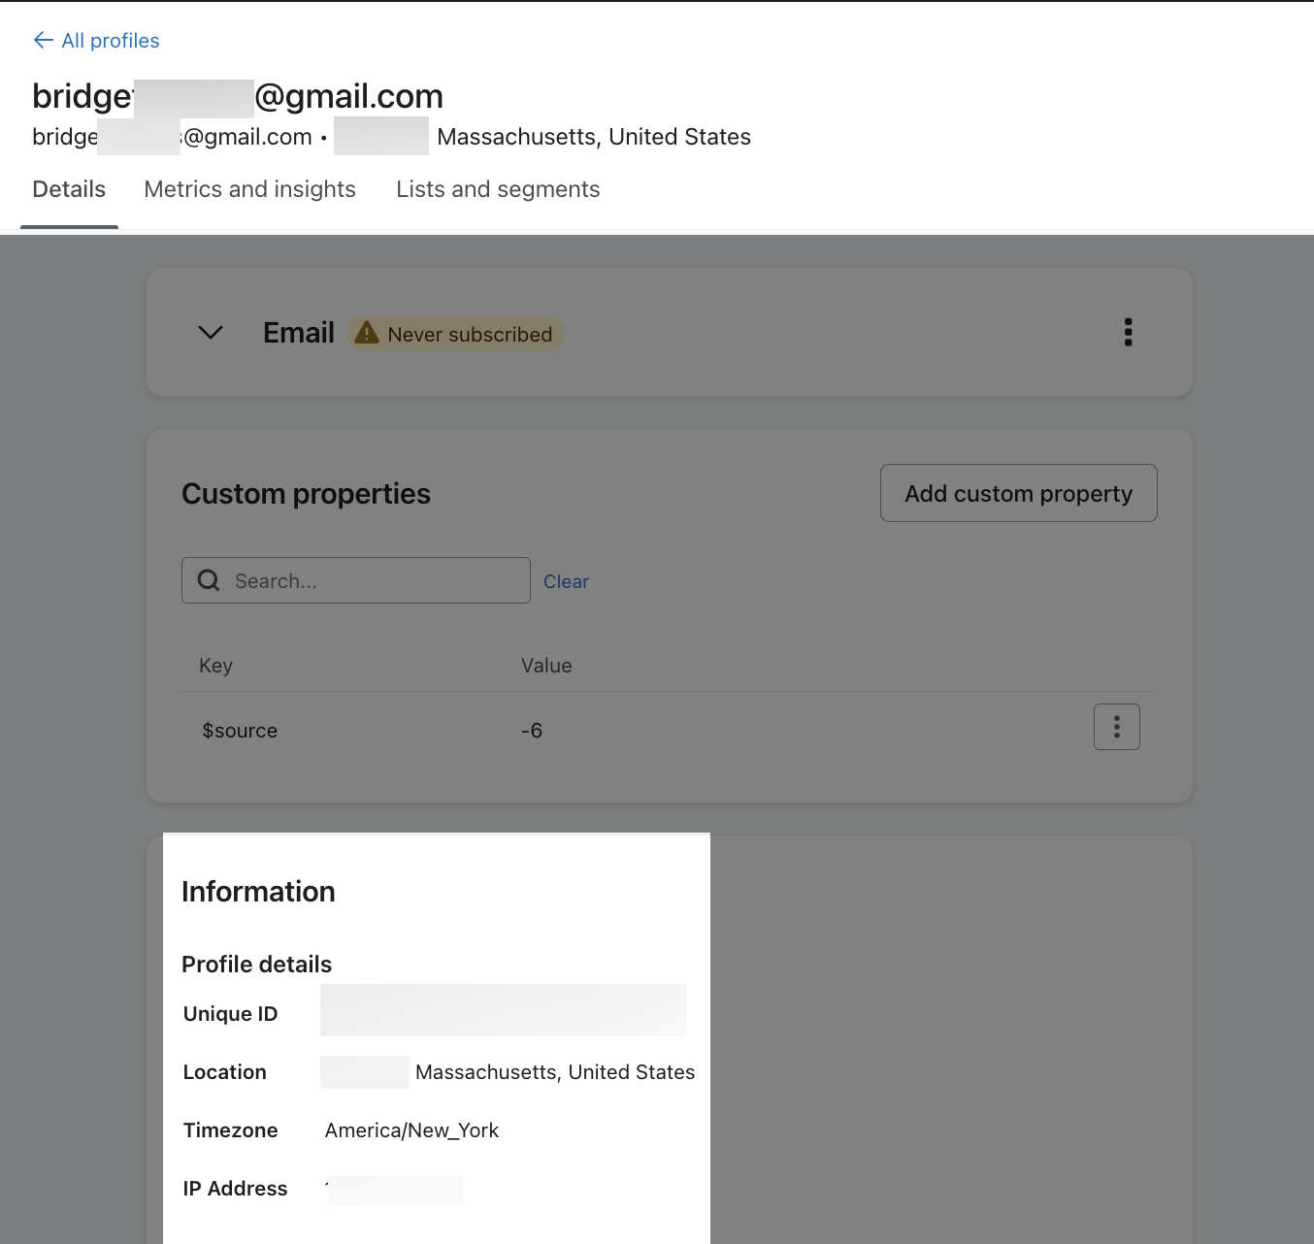The image size is (1314, 1244).
Task: Open the $source row options menu
Action: [x=1116, y=727]
